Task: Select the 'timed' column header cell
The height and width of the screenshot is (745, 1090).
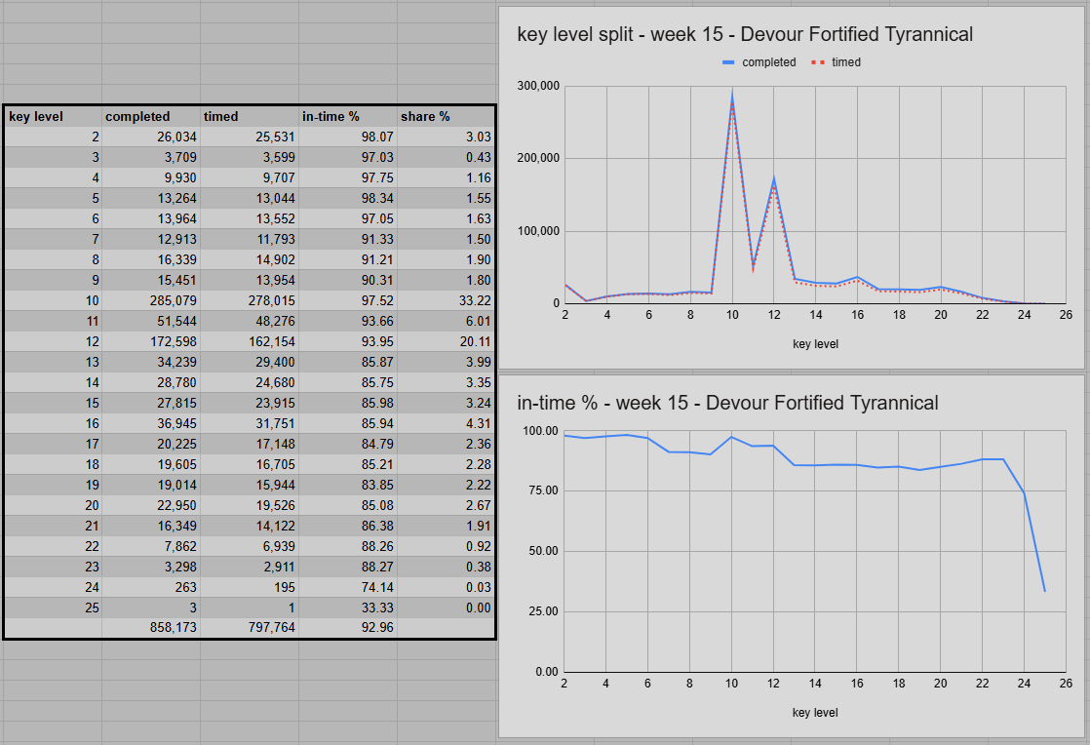Action: point(251,116)
